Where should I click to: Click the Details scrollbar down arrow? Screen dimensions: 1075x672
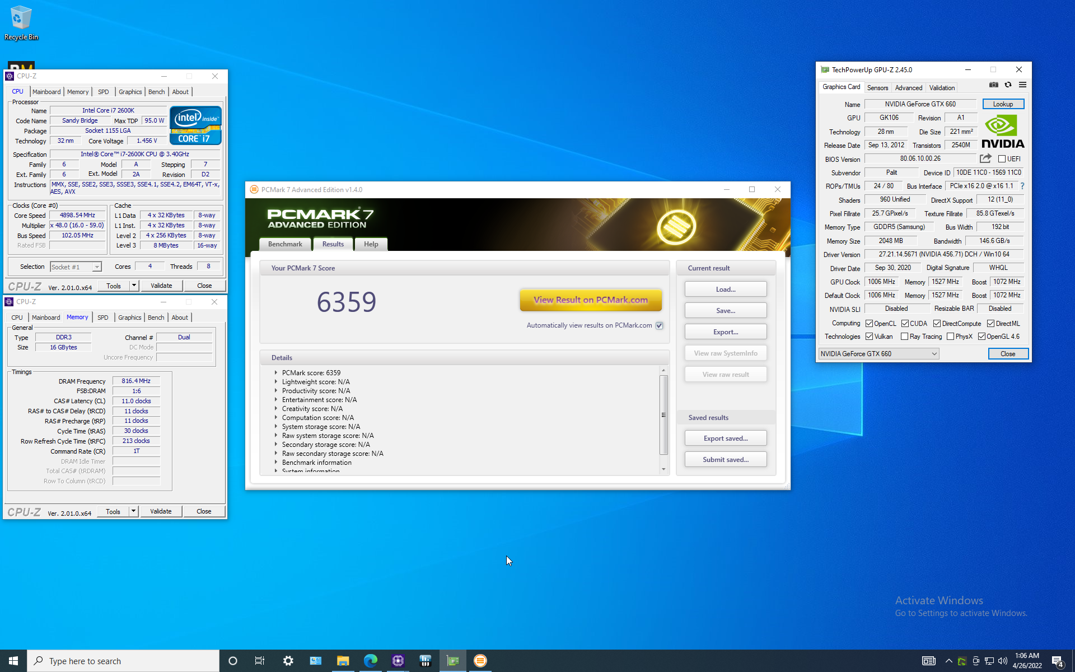pos(663,469)
